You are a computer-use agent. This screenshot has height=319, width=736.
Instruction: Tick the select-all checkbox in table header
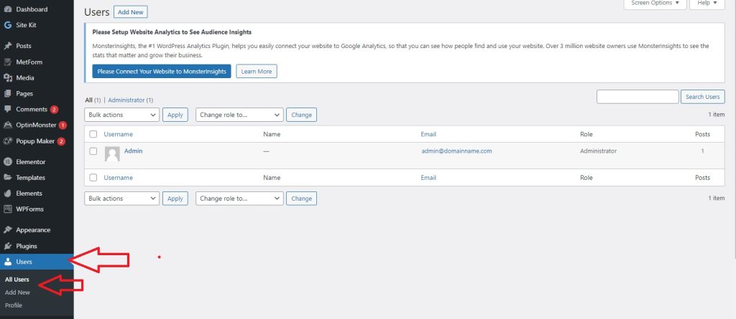(93, 134)
